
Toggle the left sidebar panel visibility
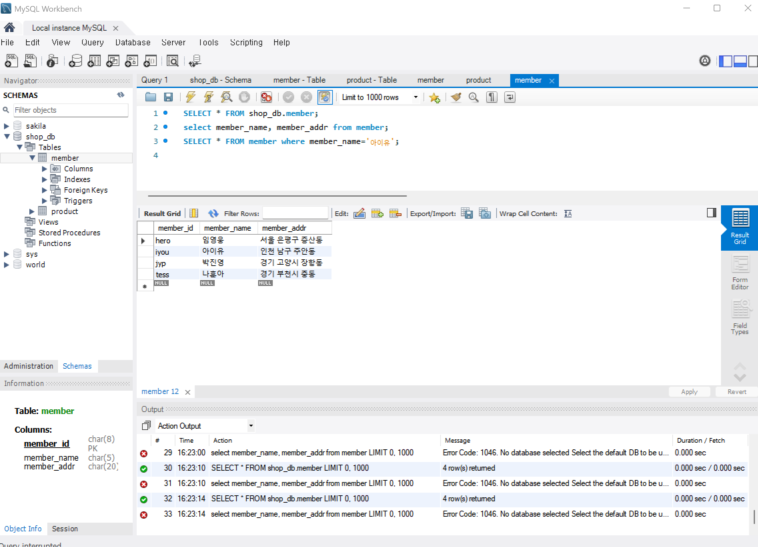[726, 61]
